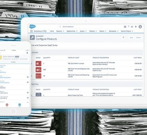Expand the Opportunities tab dropdown

coord(77,31)
